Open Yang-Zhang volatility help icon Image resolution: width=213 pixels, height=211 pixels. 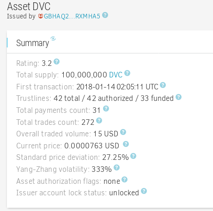[116, 168]
